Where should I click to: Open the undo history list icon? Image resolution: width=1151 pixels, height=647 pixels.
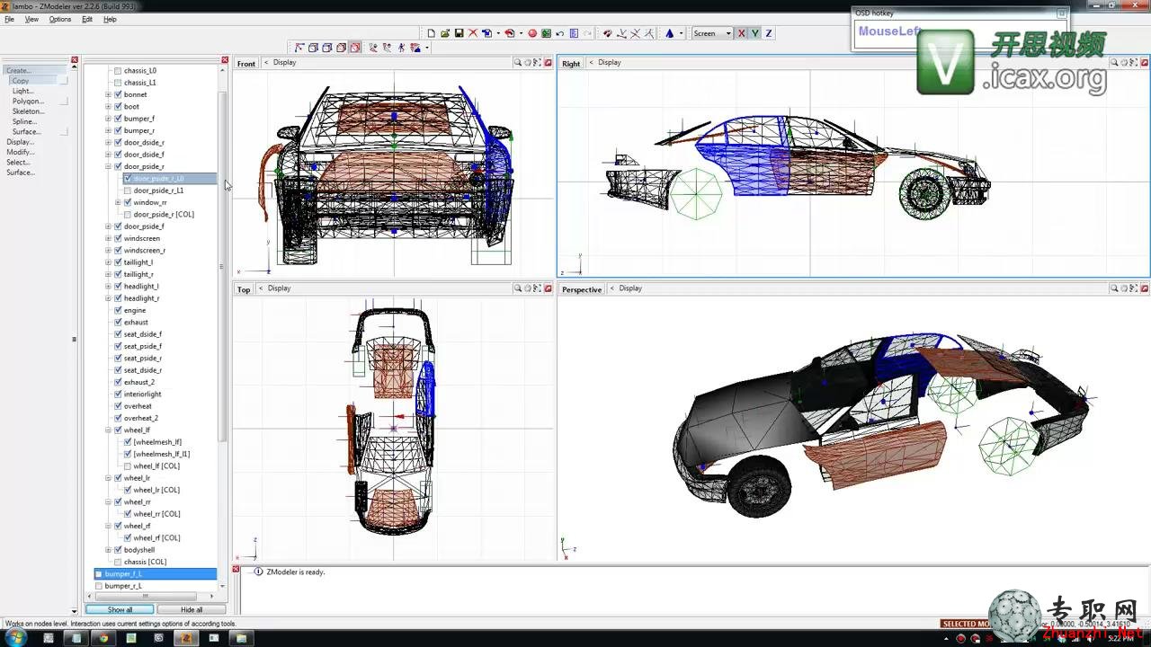[574, 33]
